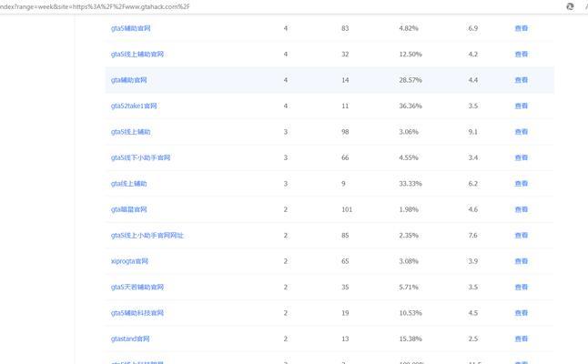Click 查看 in the gtastand官网 row
The height and width of the screenshot is (364, 588).
tap(522, 339)
